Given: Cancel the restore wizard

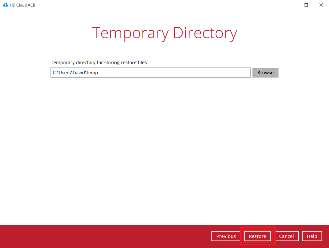Looking at the screenshot, I should click(x=286, y=236).
